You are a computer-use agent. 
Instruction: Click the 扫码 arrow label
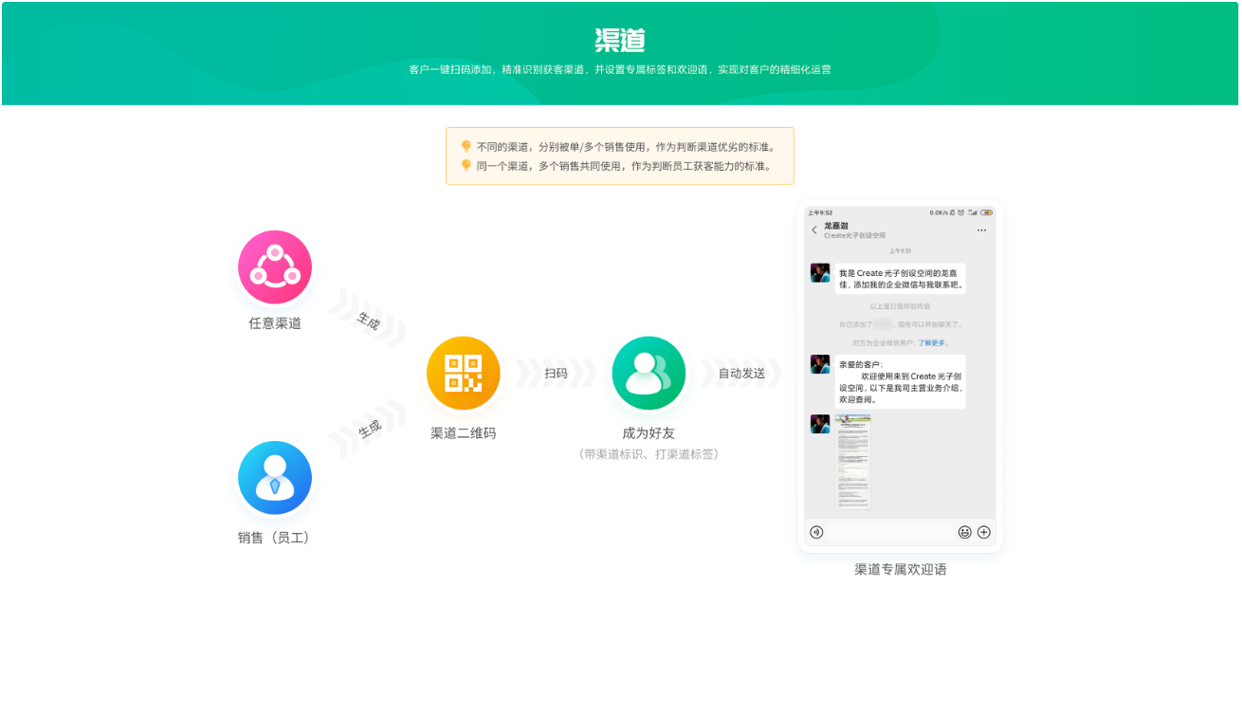coord(556,374)
